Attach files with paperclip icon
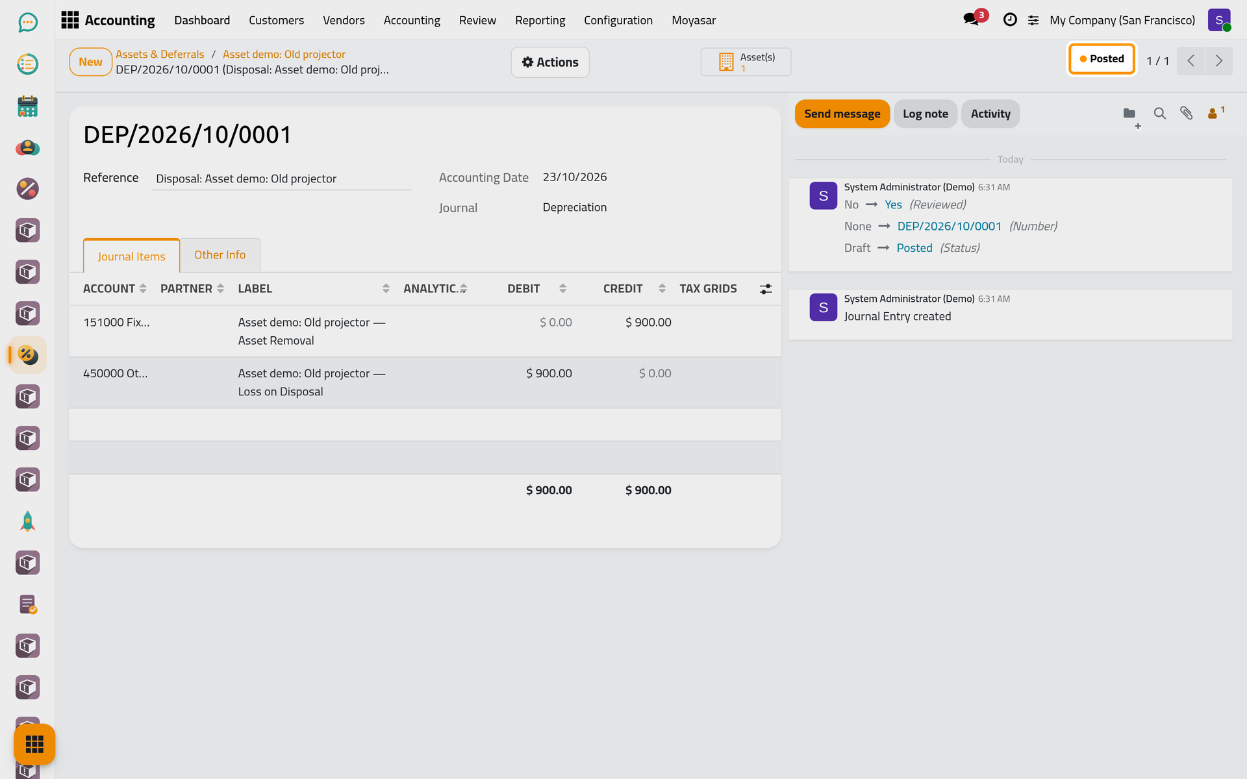This screenshot has height=779, width=1247. pos(1186,114)
